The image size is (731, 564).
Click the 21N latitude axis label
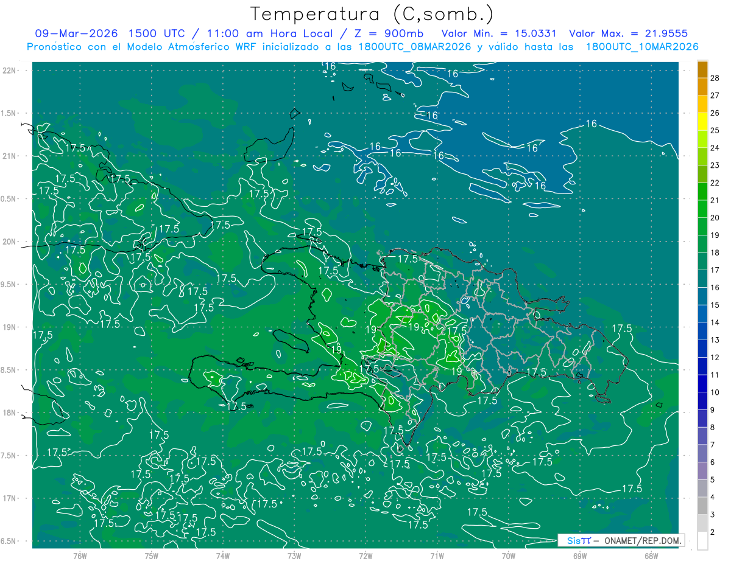pos(10,156)
